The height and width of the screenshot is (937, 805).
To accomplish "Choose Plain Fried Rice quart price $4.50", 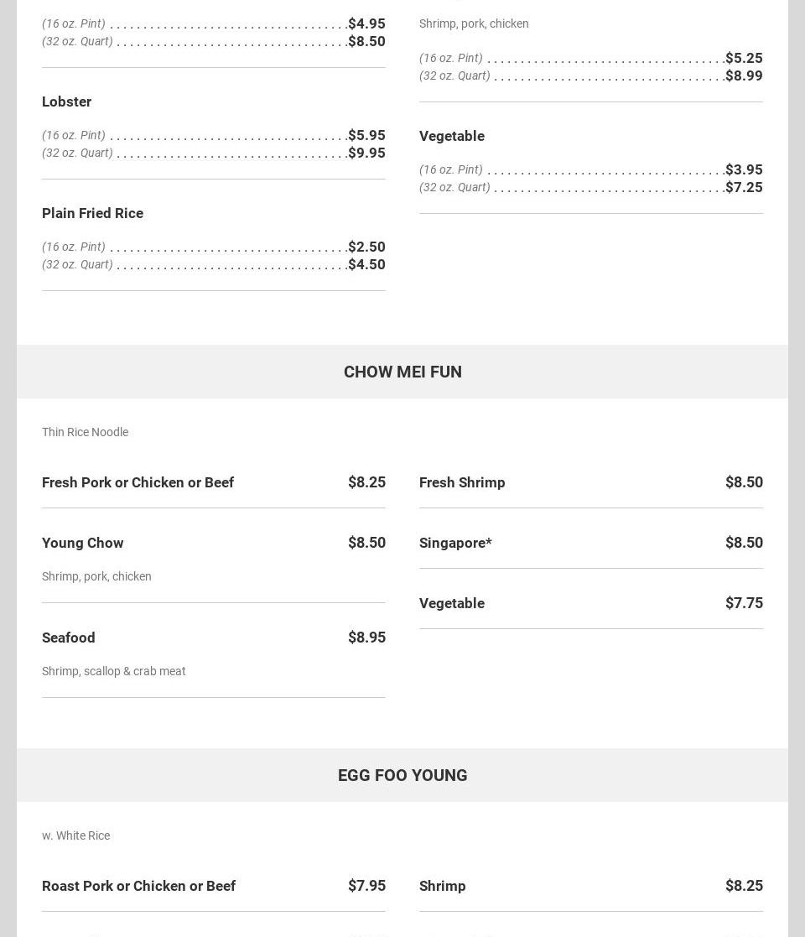I will [366, 264].
